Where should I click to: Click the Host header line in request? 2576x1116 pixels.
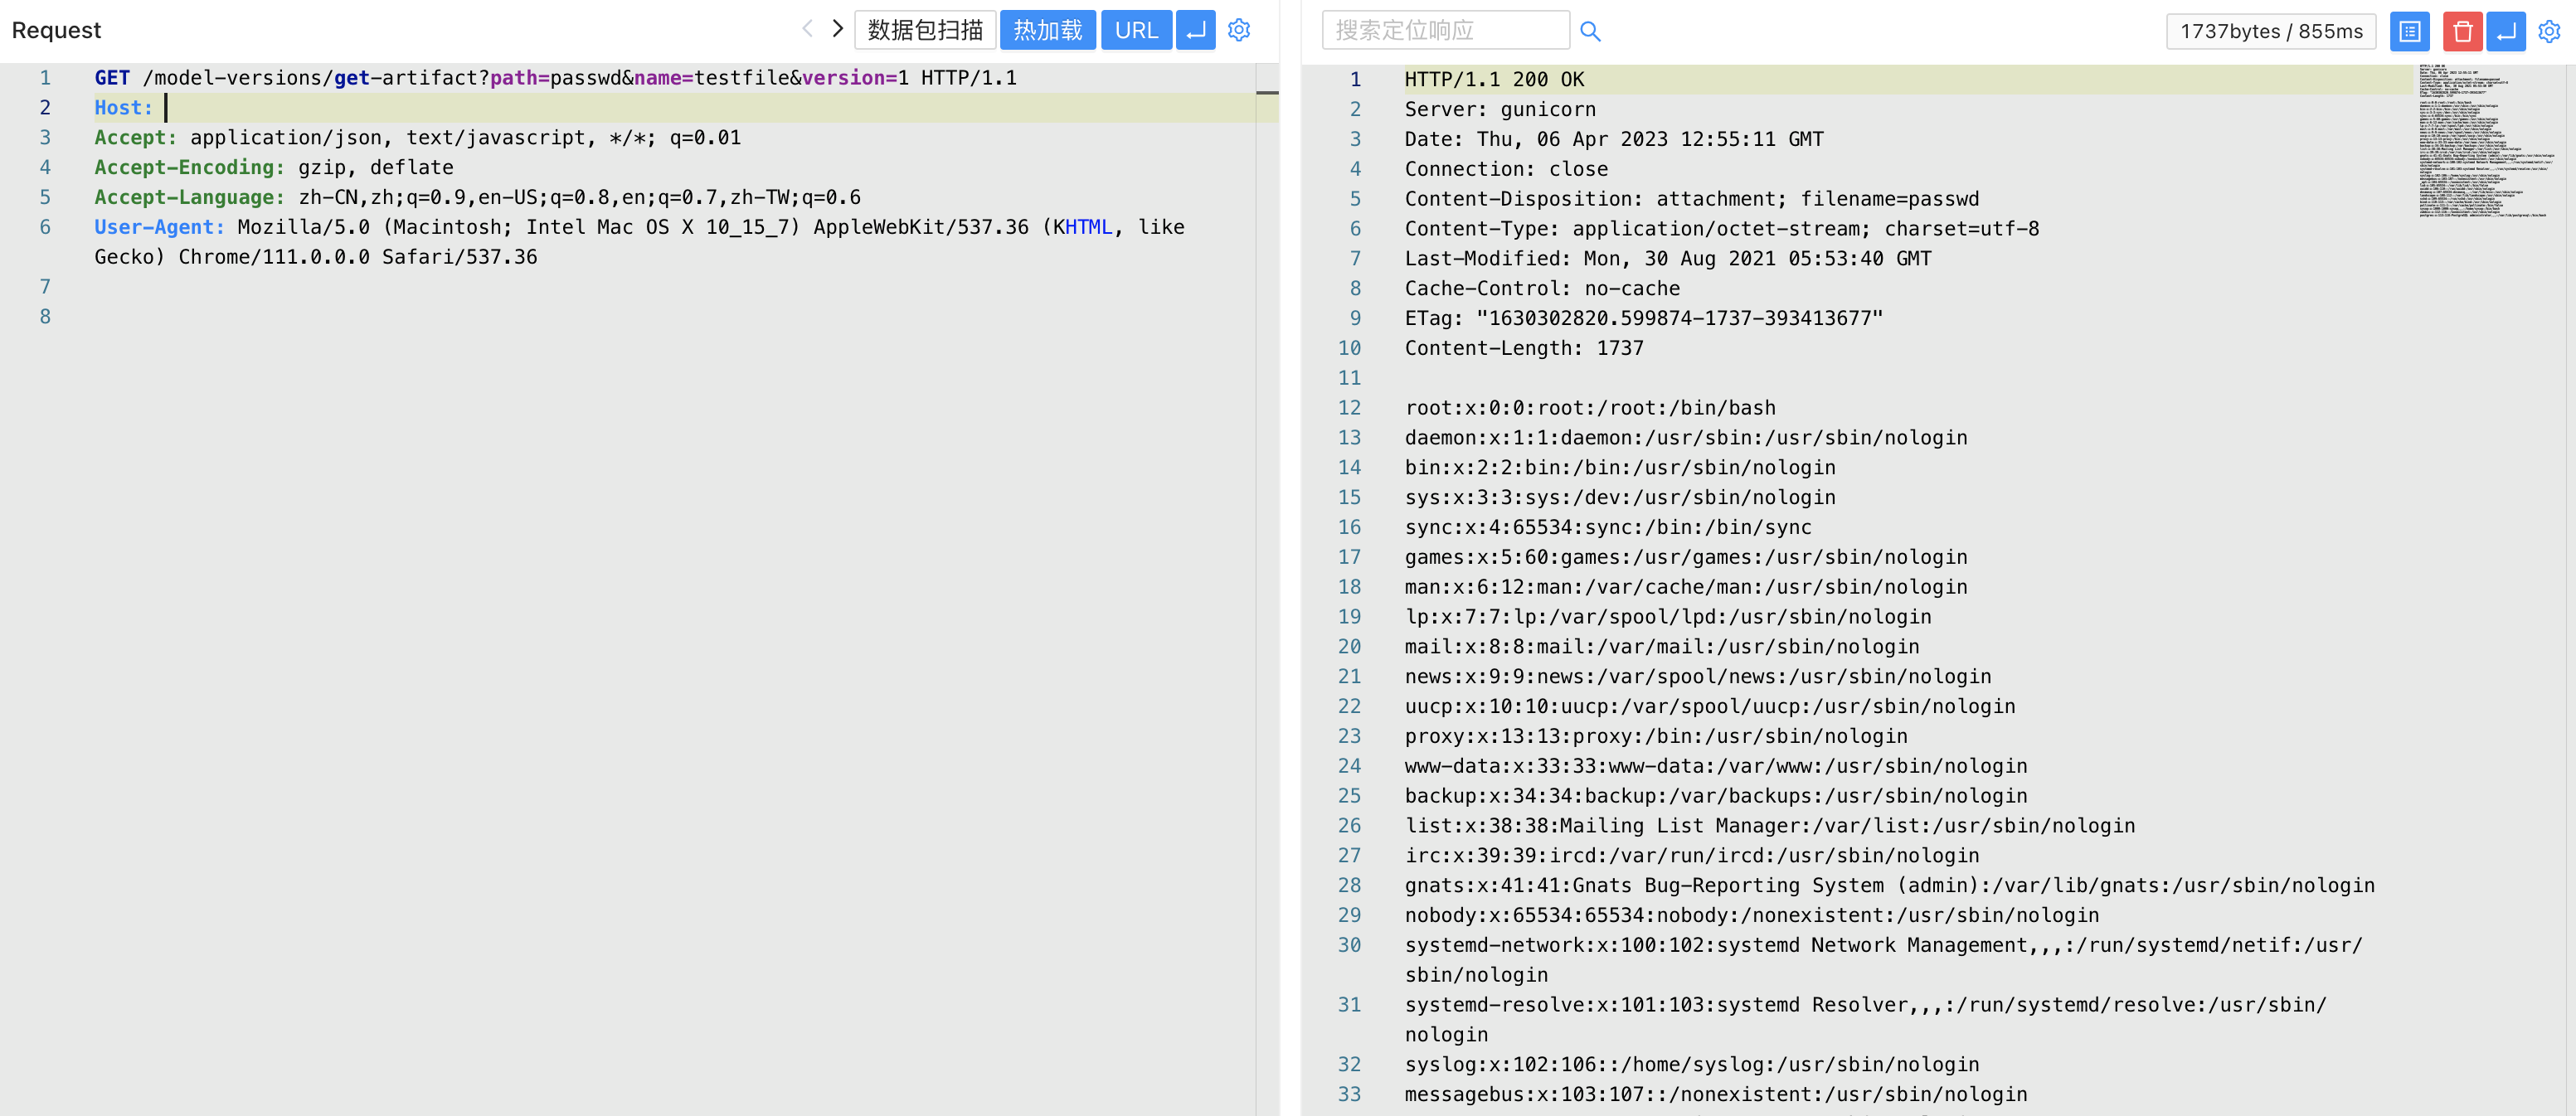coord(124,107)
